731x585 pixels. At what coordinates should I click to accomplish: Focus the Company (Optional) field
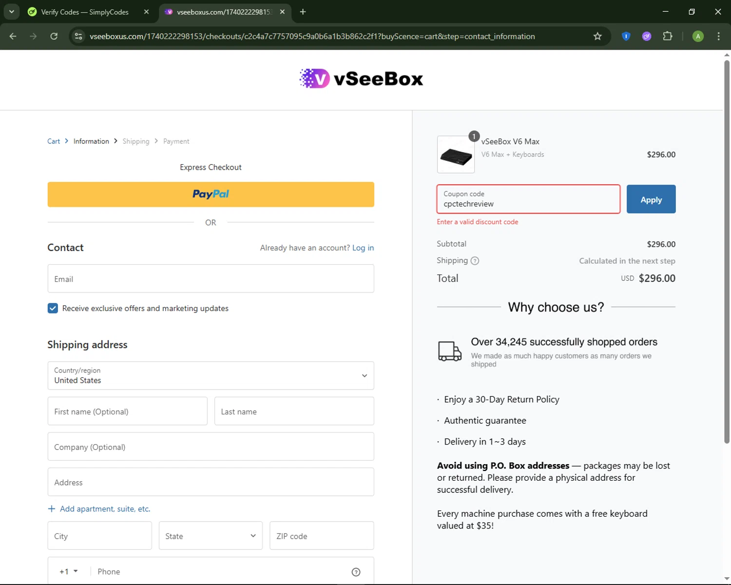point(211,447)
